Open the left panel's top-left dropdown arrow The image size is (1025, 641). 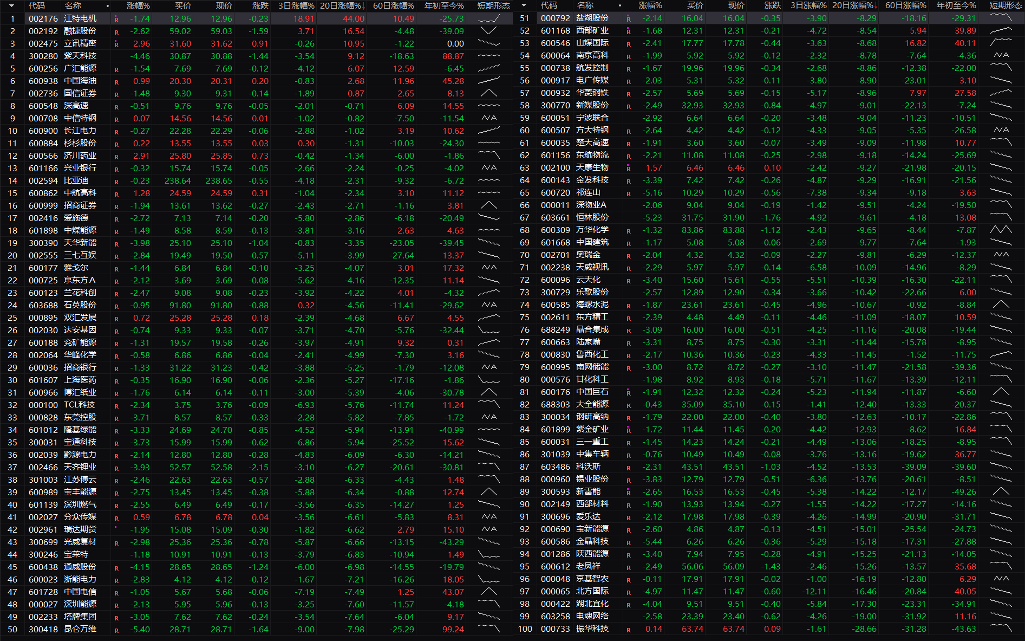(x=11, y=6)
